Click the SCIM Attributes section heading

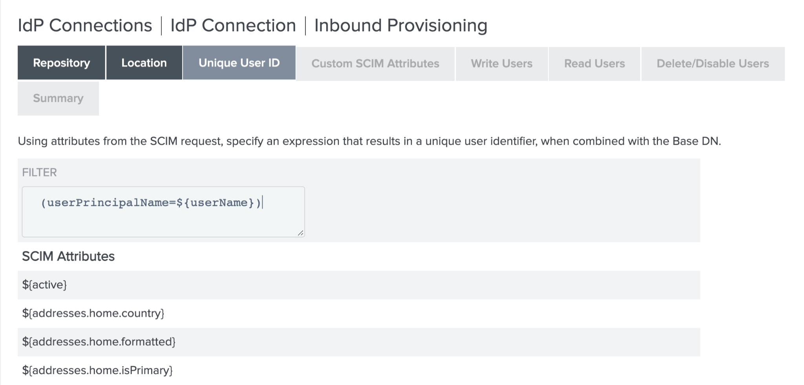click(x=68, y=256)
